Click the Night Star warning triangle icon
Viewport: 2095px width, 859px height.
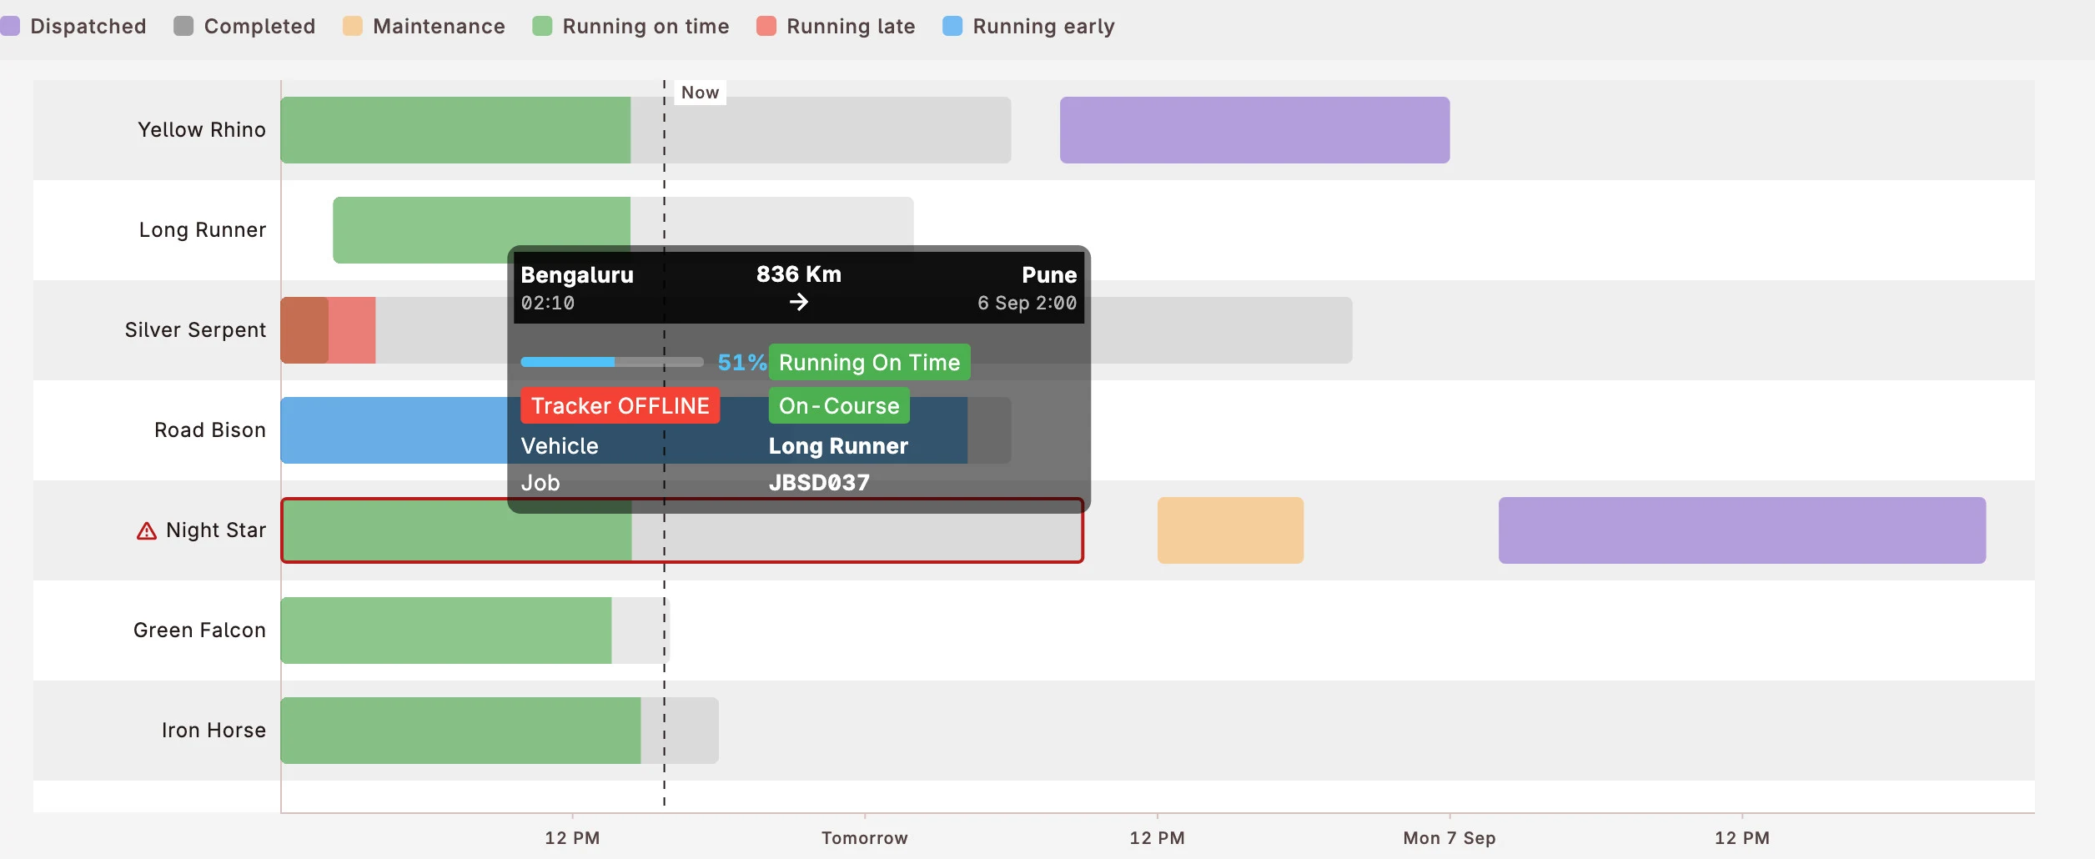[x=147, y=530]
